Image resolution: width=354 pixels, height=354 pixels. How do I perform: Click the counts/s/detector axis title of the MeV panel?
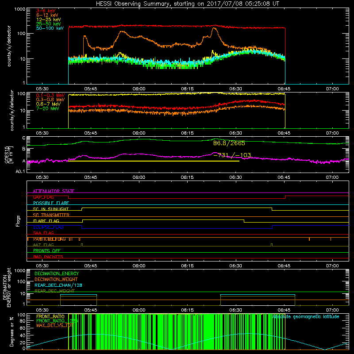[x=12, y=110]
